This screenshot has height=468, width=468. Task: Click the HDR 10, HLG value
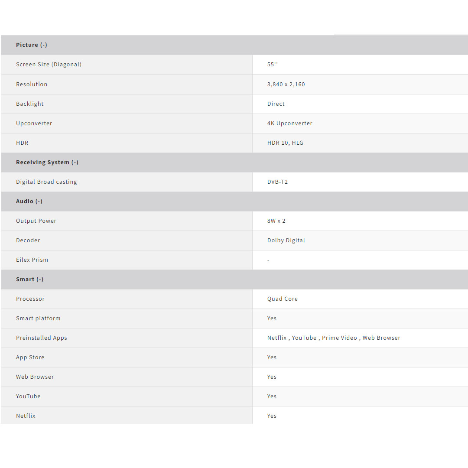tap(285, 143)
